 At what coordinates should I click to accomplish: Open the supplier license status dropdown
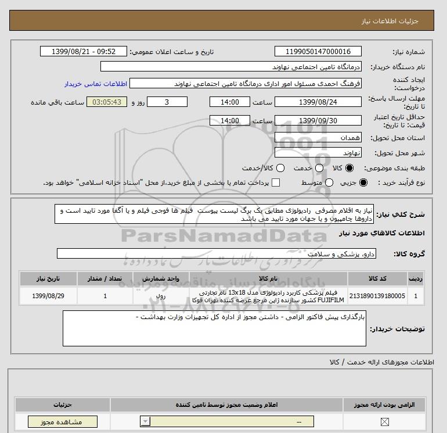click(227, 421)
